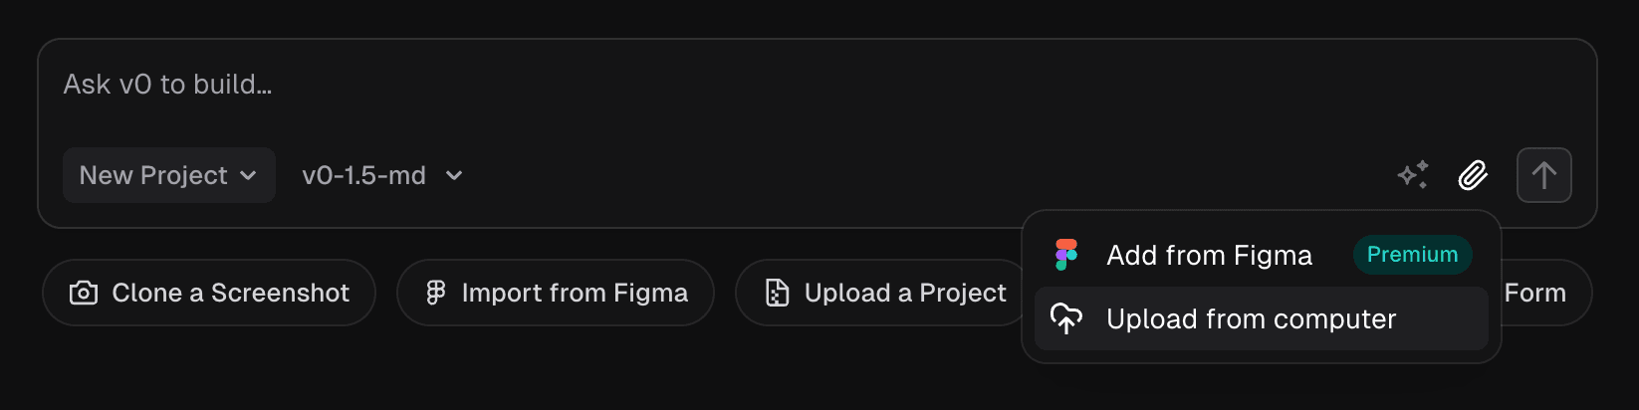Click the chevron next to New Project
Screen dimensions: 1639x410
(249, 176)
